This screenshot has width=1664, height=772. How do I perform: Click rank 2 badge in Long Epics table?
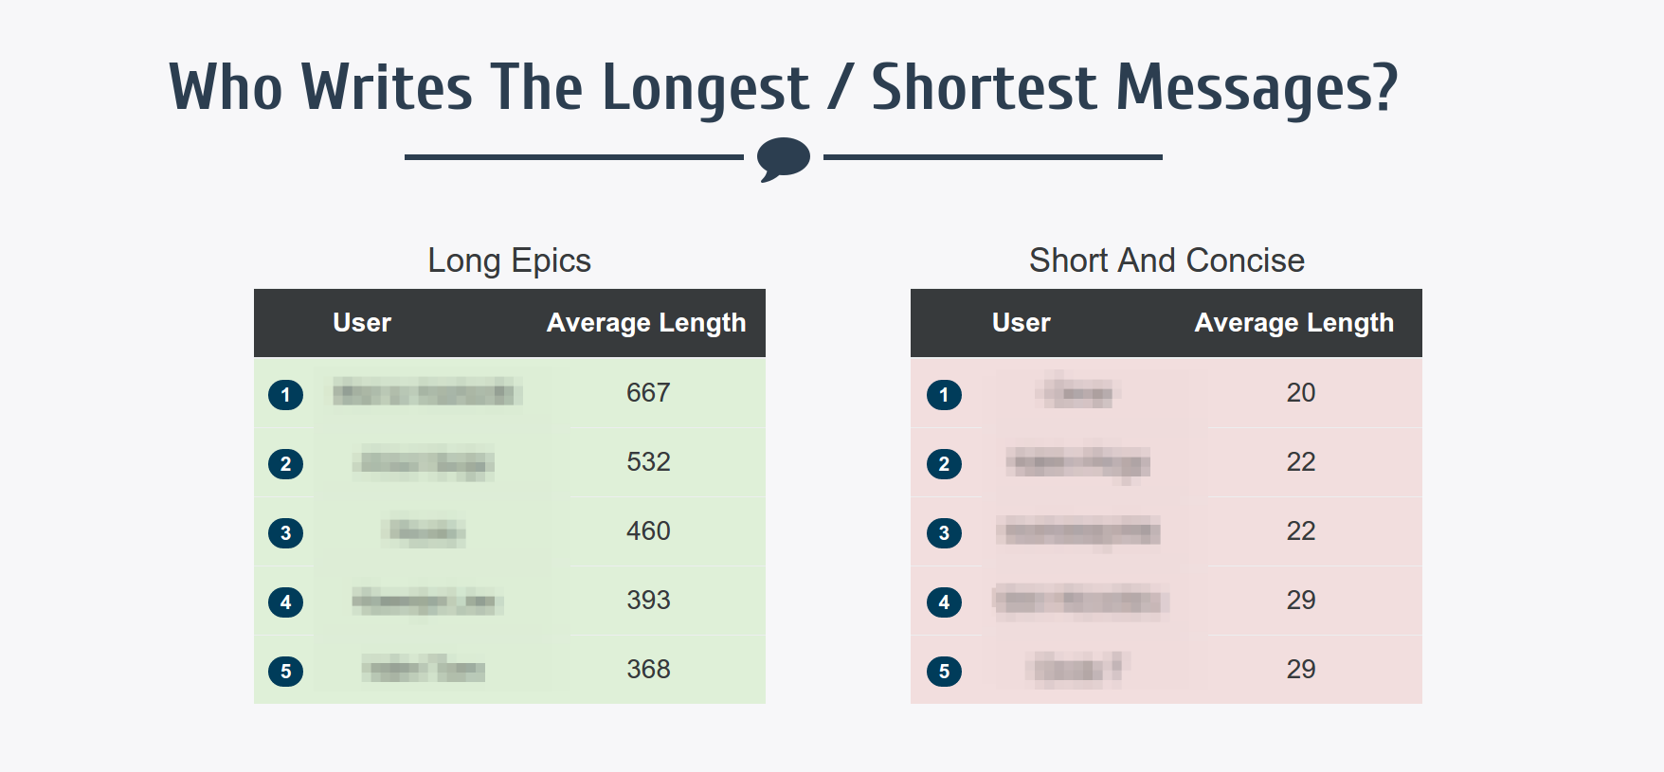point(285,464)
